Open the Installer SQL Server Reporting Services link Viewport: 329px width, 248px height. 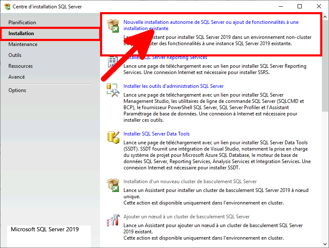[165, 57]
